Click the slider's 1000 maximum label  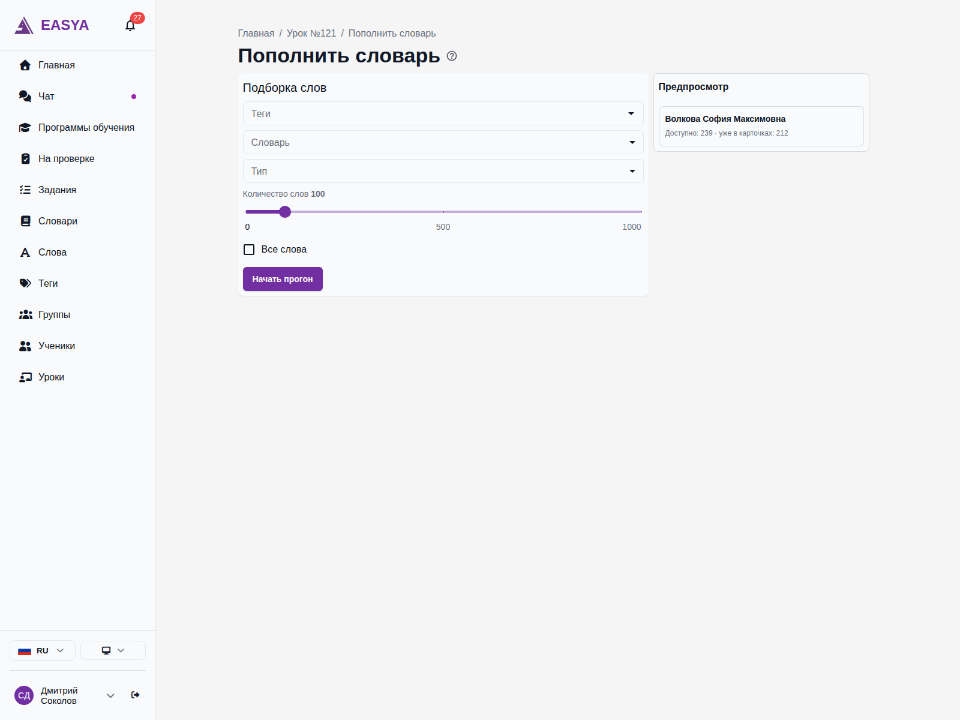632,227
